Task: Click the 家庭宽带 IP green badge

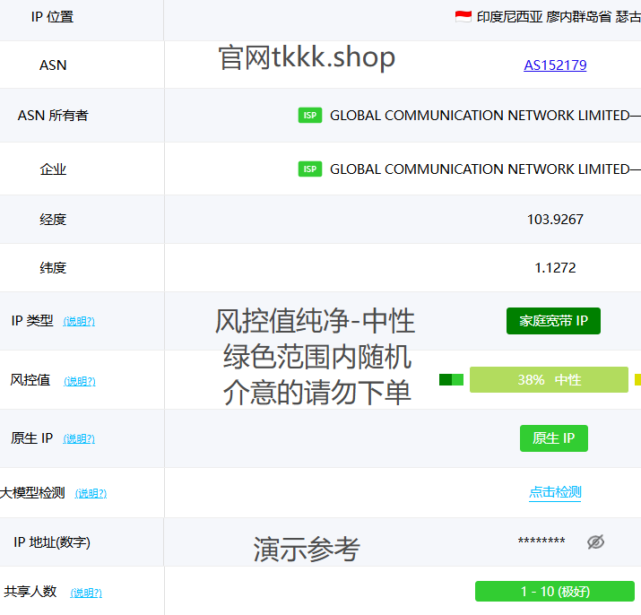Action: tap(553, 321)
